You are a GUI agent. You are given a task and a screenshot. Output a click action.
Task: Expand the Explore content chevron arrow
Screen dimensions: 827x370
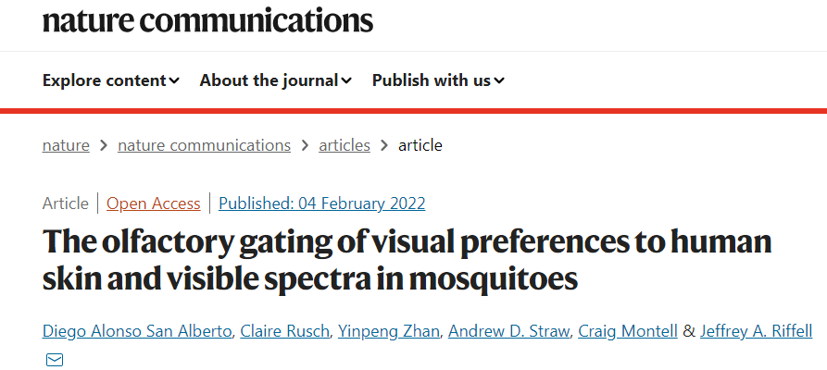174,81
